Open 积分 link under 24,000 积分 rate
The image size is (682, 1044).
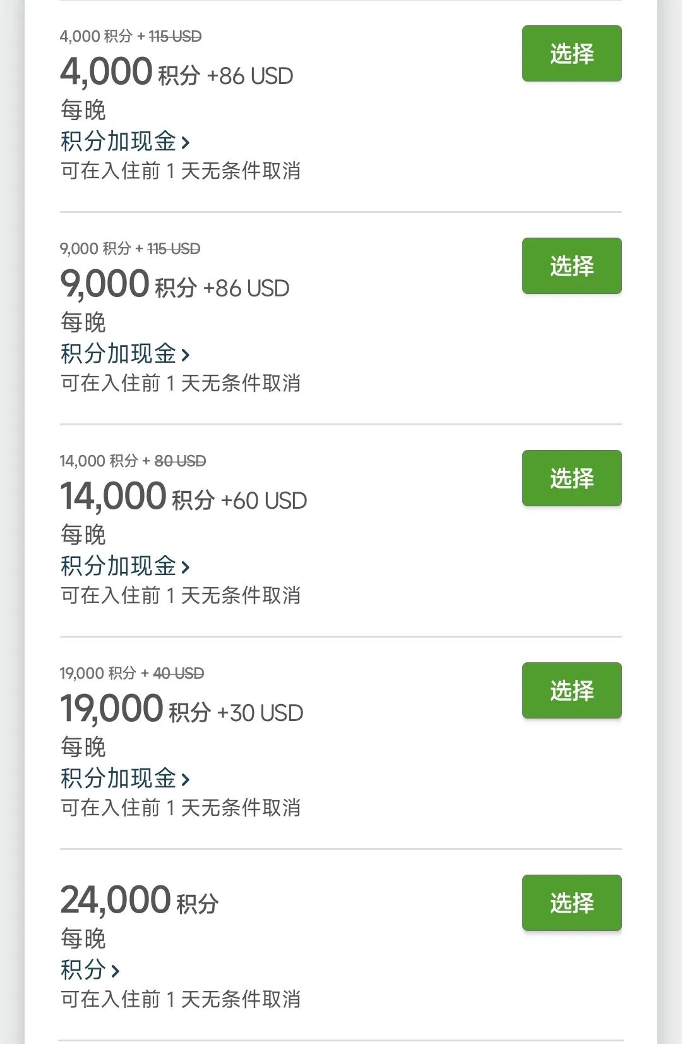pos(83,969)
